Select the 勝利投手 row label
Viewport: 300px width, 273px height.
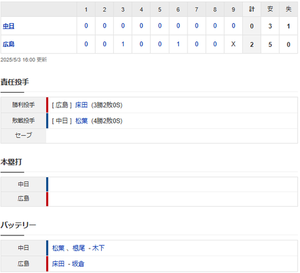tap(23, 105)
